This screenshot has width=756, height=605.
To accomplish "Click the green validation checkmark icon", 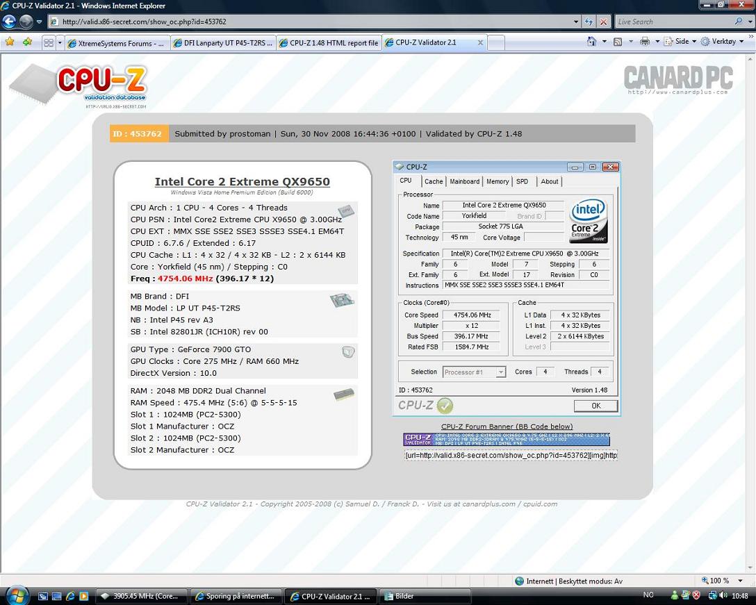I will pos(445,406).
